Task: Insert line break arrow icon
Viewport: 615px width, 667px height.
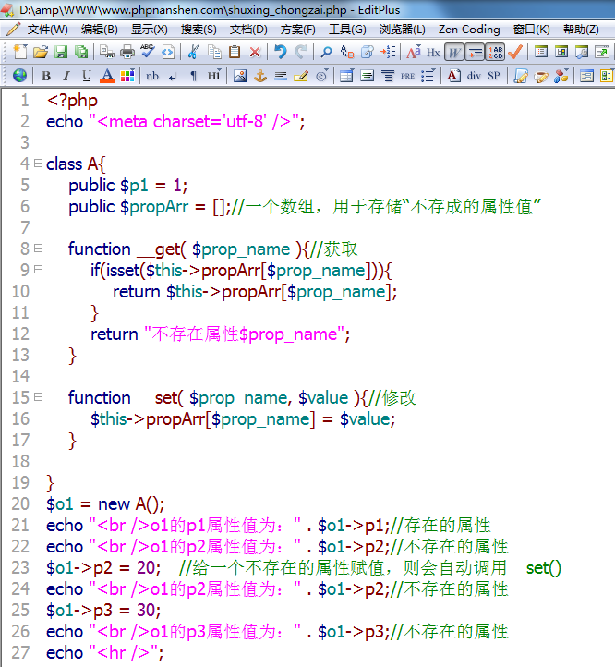Action: tap(173, 76)
